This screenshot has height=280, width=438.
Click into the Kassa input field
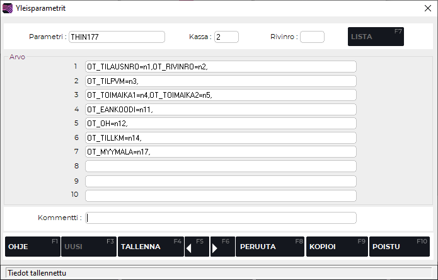coord(226,37)
